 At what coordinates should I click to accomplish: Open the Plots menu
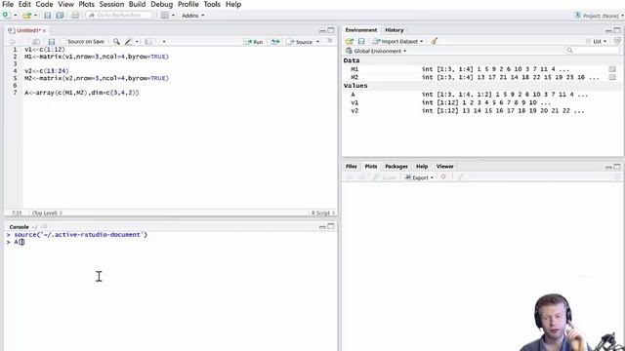87,4
